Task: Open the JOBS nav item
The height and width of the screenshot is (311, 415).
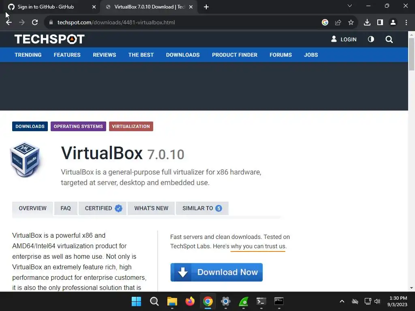Action: click(x=311, y=55)
